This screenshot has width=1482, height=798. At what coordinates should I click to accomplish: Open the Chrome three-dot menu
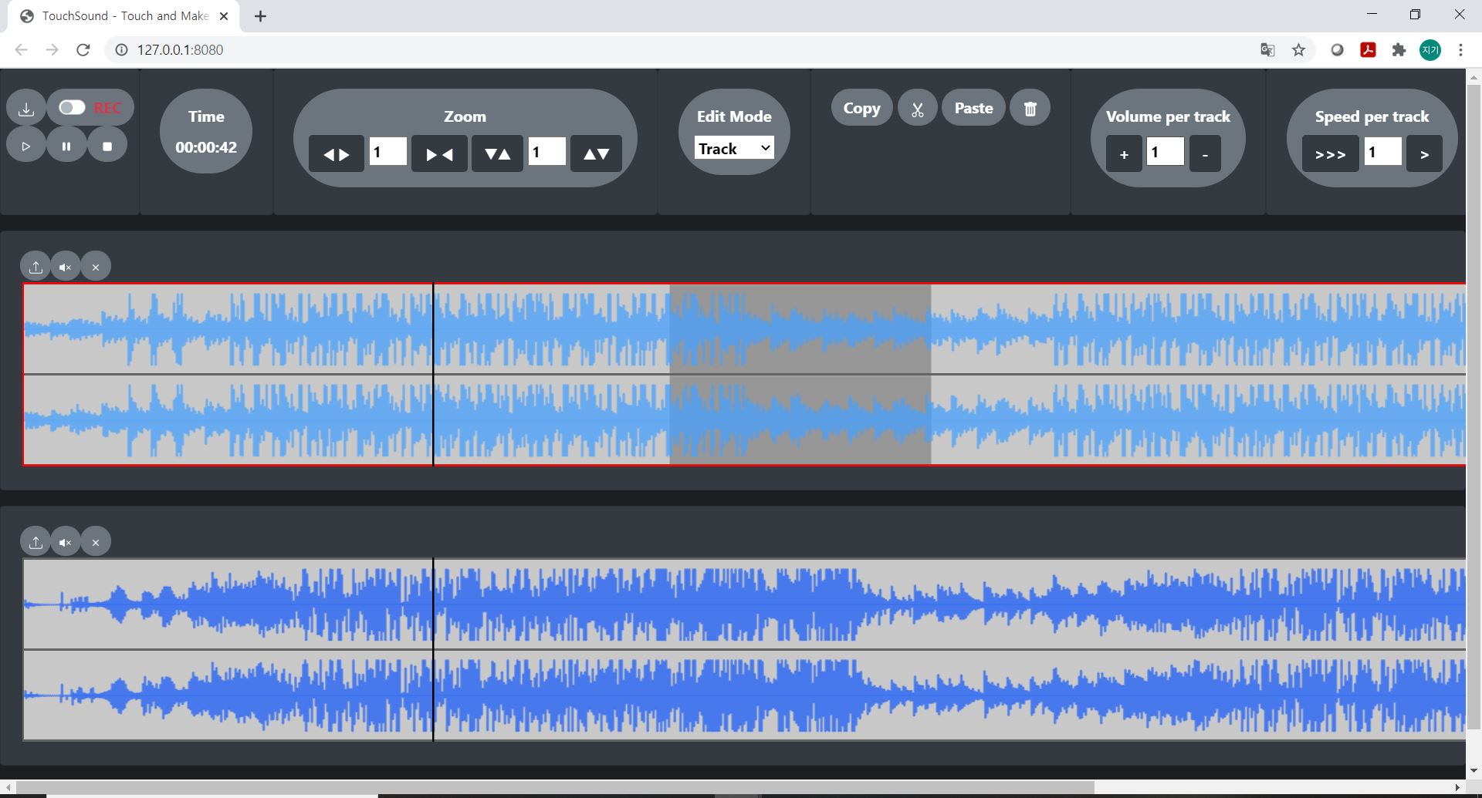coord(1460,50)
